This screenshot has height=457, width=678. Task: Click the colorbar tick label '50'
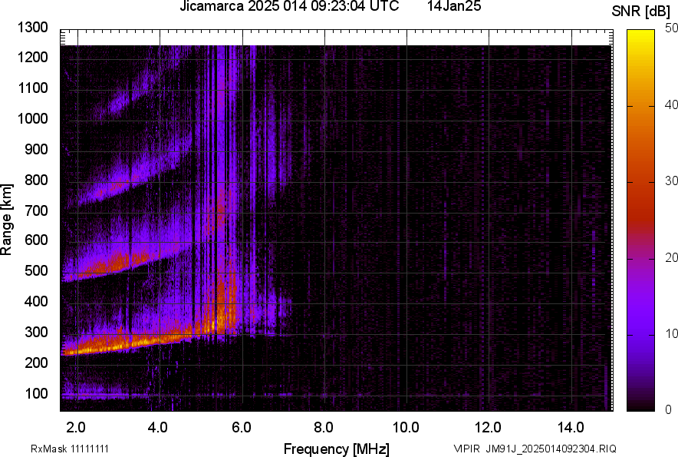(x=671, y=28)
